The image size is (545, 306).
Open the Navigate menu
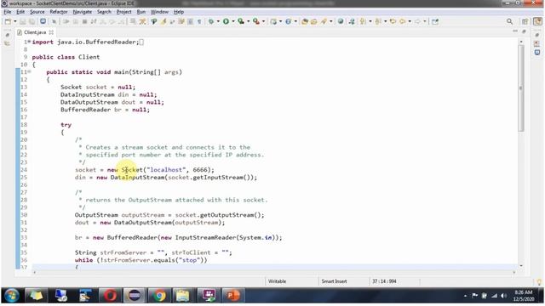[x=83, y=12]
